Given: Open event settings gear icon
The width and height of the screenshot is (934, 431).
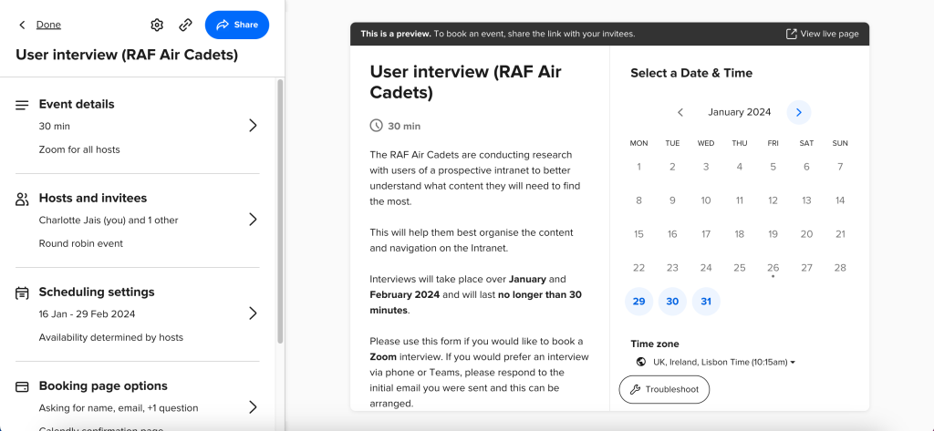Looking at the screenshot, I should tap(157, 25).
